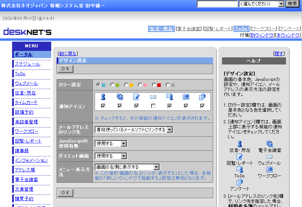Viewport: 302px width, 207px height.
Task: Choose the green color swatch option
Action: click(112, 85)
